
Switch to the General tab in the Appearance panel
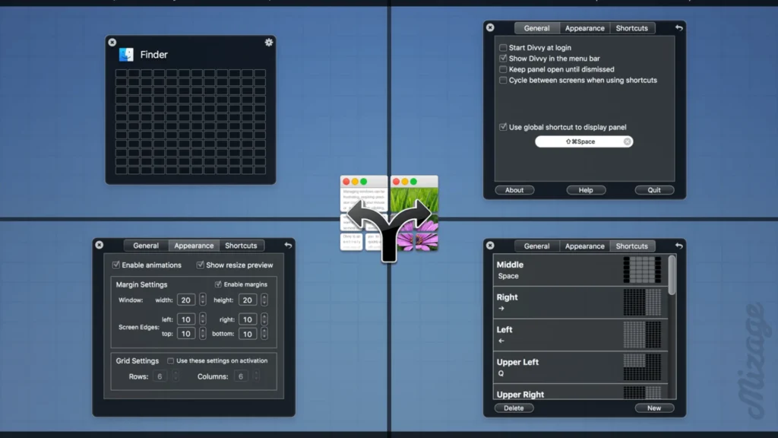coord(145,245)
